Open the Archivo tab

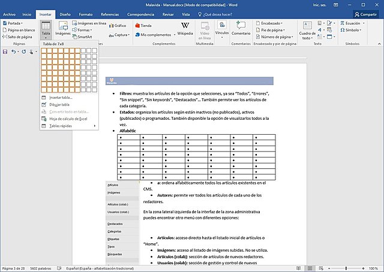pos(10,14)
